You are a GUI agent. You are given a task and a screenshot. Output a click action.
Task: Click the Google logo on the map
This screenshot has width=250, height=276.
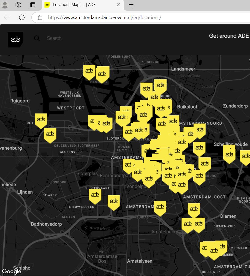[11, 271]
